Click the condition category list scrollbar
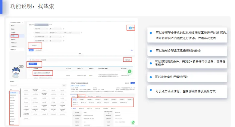The height and width of the screenshot is (127, 235). (20, 103)
